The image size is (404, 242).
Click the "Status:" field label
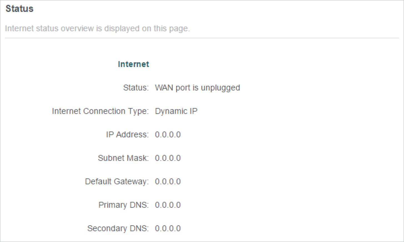click(x=136, y=88)
